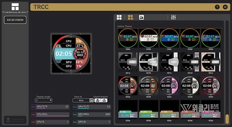Pick the pink 022c theme thumbnail
This screenshot has height=127, width=232.
click(169, 86)
